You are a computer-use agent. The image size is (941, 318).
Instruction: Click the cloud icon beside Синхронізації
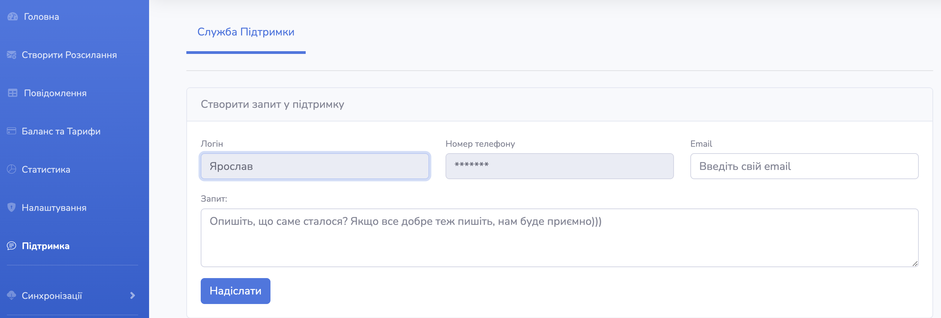11,295
